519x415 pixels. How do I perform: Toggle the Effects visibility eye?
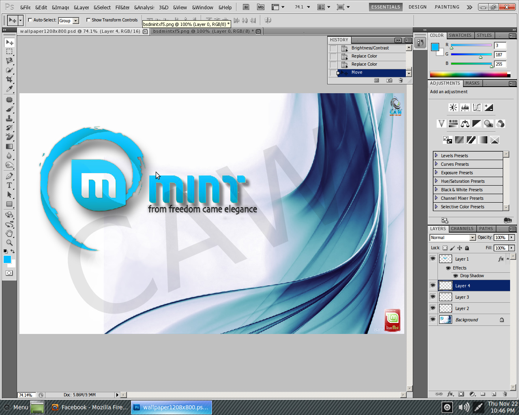tap(448, 268)
